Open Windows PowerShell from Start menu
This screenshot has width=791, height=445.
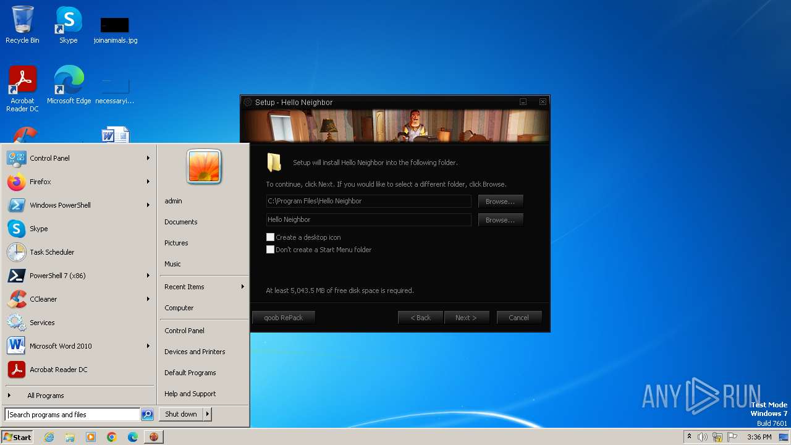[79, 205]
